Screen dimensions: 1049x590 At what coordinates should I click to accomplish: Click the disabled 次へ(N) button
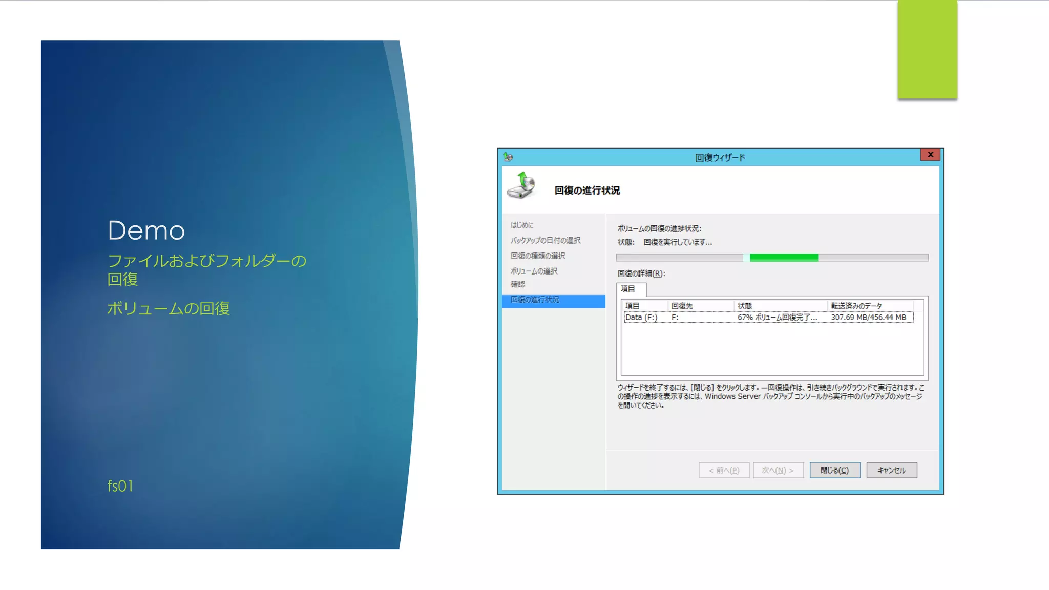click(778, 470)
